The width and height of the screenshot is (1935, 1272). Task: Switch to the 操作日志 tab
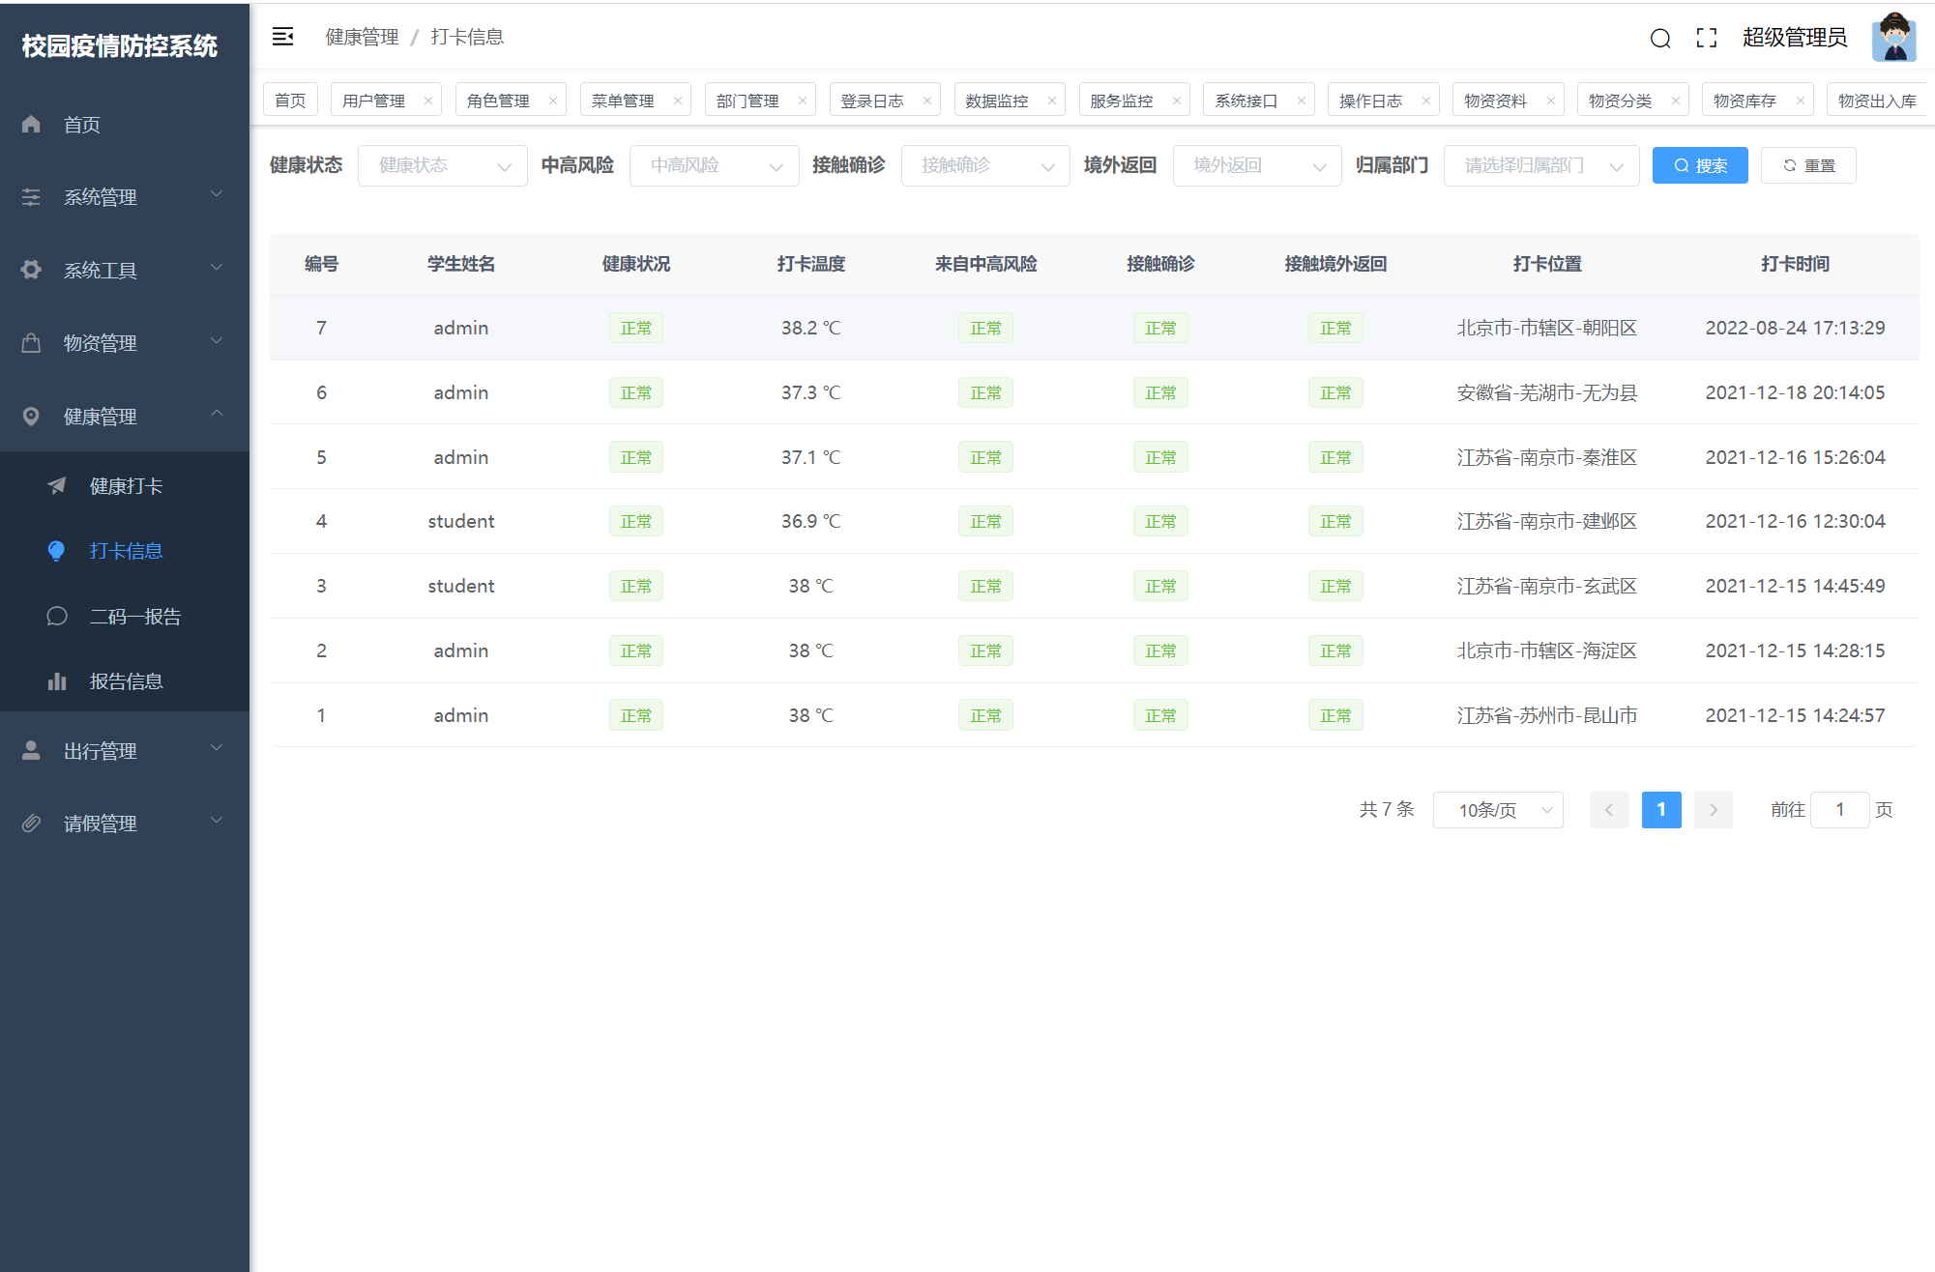[x=1370, y=101]
